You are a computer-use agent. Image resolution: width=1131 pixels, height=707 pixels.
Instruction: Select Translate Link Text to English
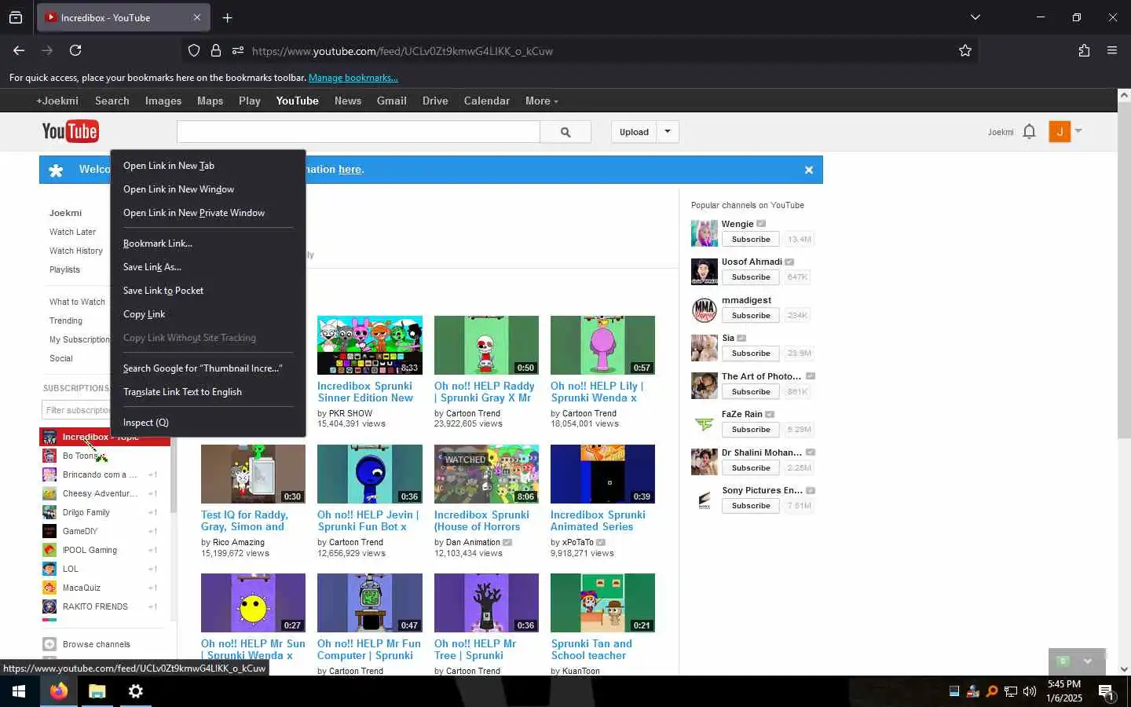point(208,392)
